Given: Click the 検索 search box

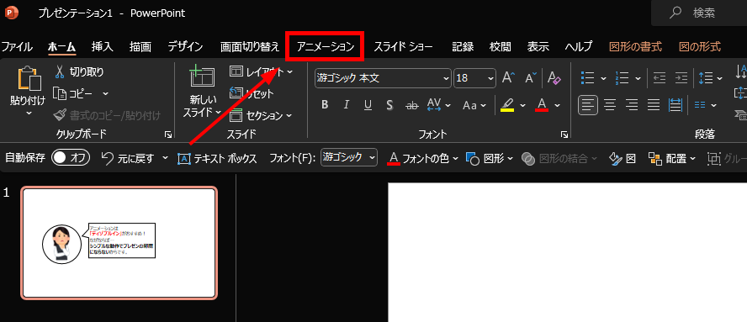Looking at the screenshot, I should [x=699, y=13].
